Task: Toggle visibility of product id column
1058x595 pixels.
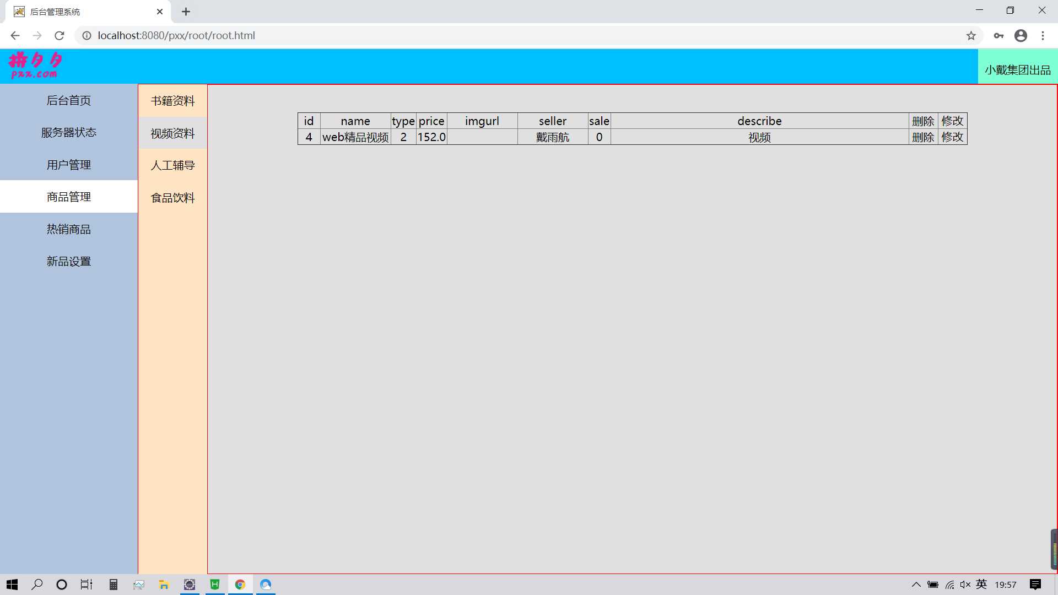Action: 309,121
